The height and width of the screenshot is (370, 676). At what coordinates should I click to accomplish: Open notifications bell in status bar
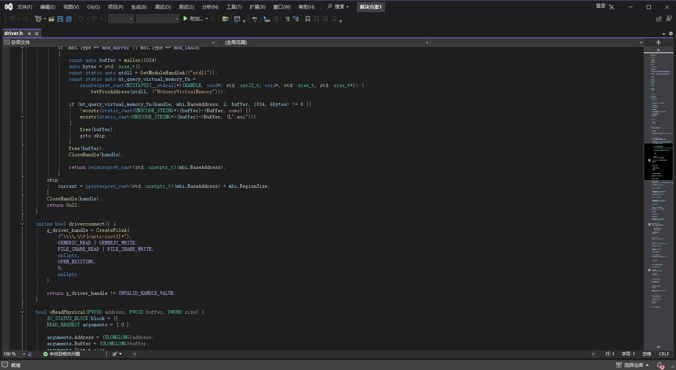pyautogui.click(x=659, y=365)
